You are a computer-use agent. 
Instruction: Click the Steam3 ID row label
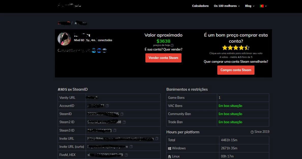[67, 130]
